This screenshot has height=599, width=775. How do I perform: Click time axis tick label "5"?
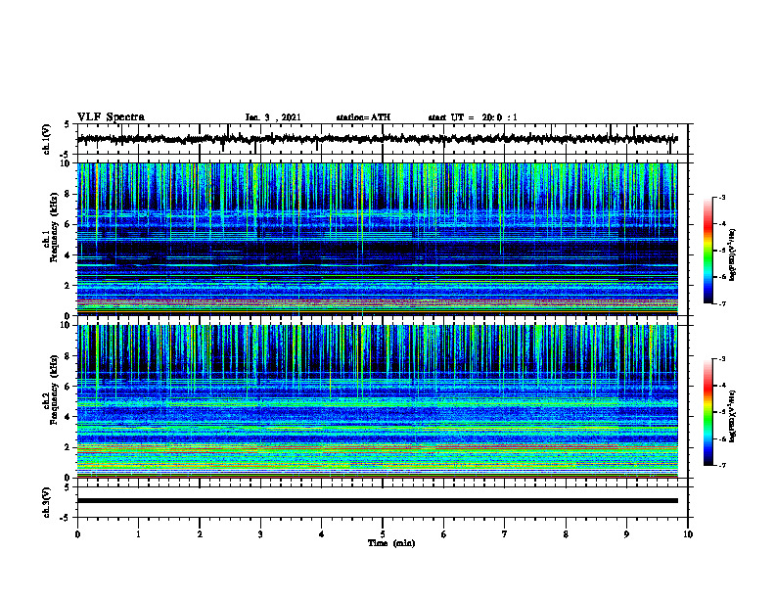click(x=383, y=534)
